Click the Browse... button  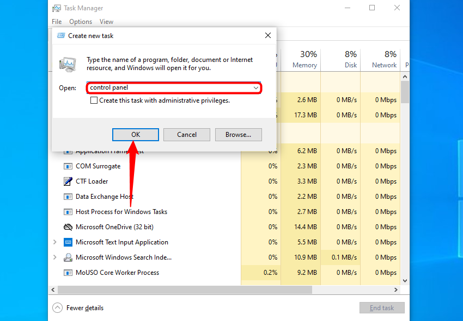238,135
